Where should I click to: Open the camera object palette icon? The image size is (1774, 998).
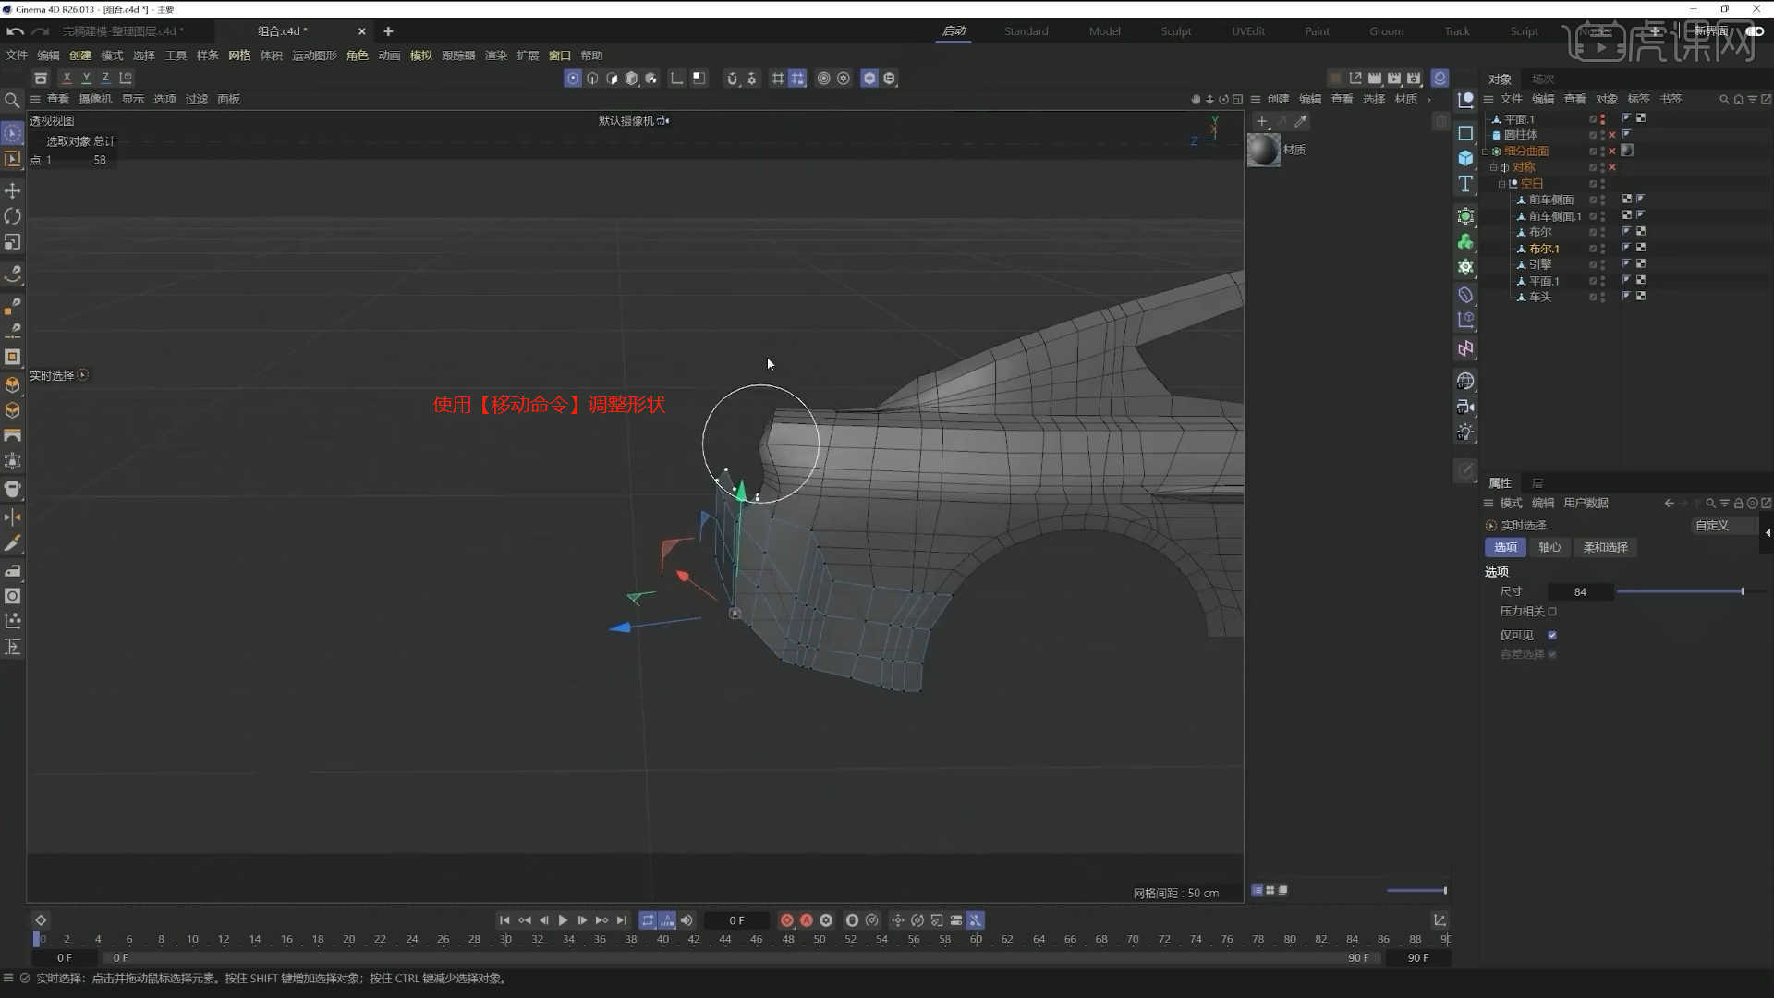pos(1465,407)
